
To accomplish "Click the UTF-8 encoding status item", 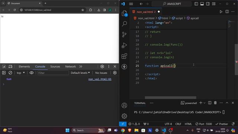I will (x=168, y=124).
